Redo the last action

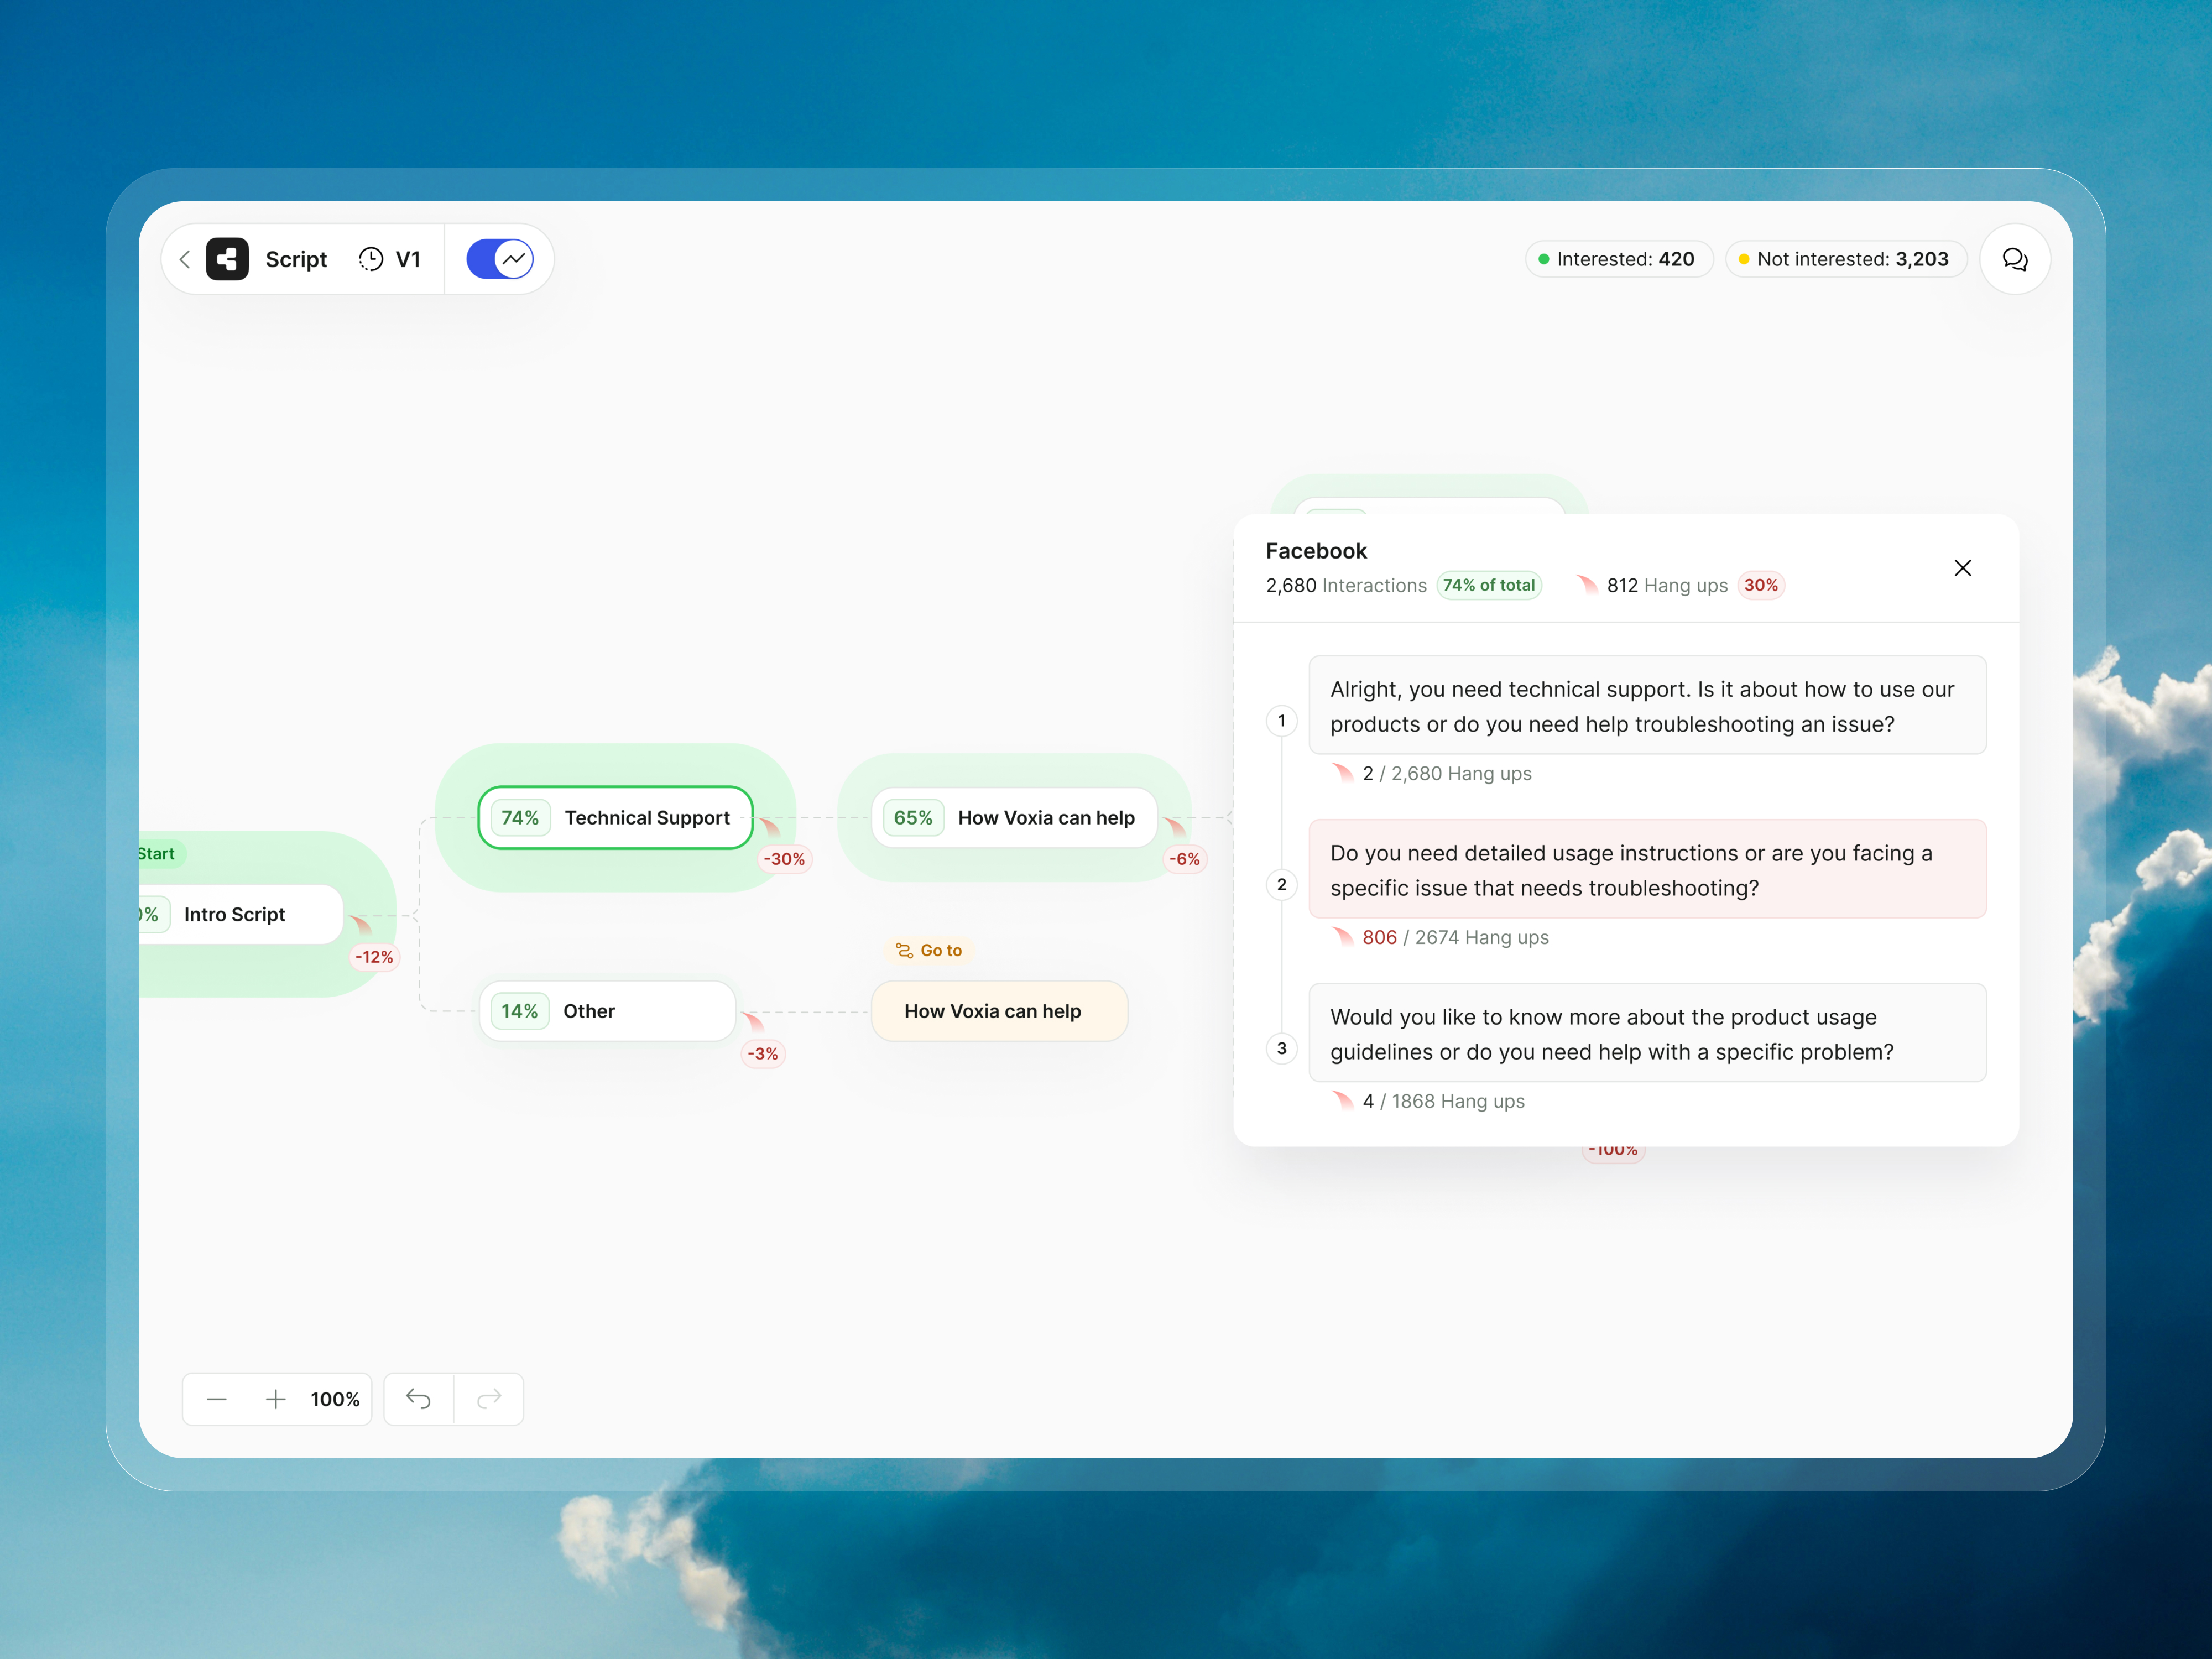point(489,1399)
